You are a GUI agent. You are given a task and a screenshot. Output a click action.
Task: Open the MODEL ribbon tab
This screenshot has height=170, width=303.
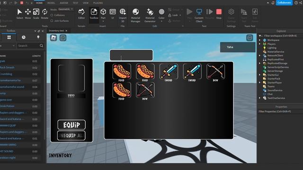coord(51,3)
